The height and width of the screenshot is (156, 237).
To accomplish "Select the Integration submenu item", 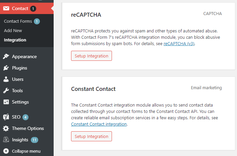I will (15, 40).
